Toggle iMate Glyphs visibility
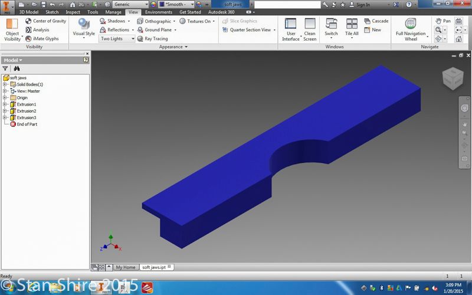Screen dimensions: 472x295 [x=28, y=39]
